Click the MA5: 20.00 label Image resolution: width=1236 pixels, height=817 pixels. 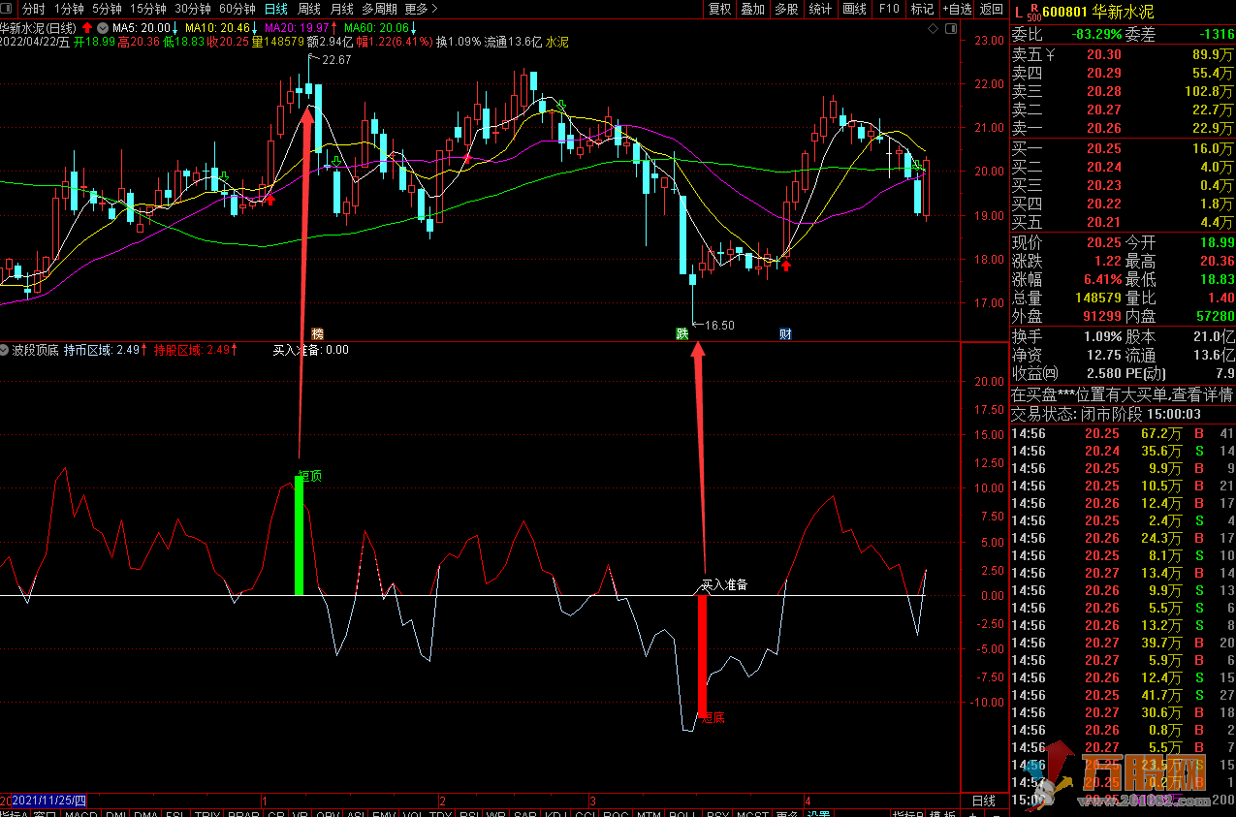click(x=143, y=28)
